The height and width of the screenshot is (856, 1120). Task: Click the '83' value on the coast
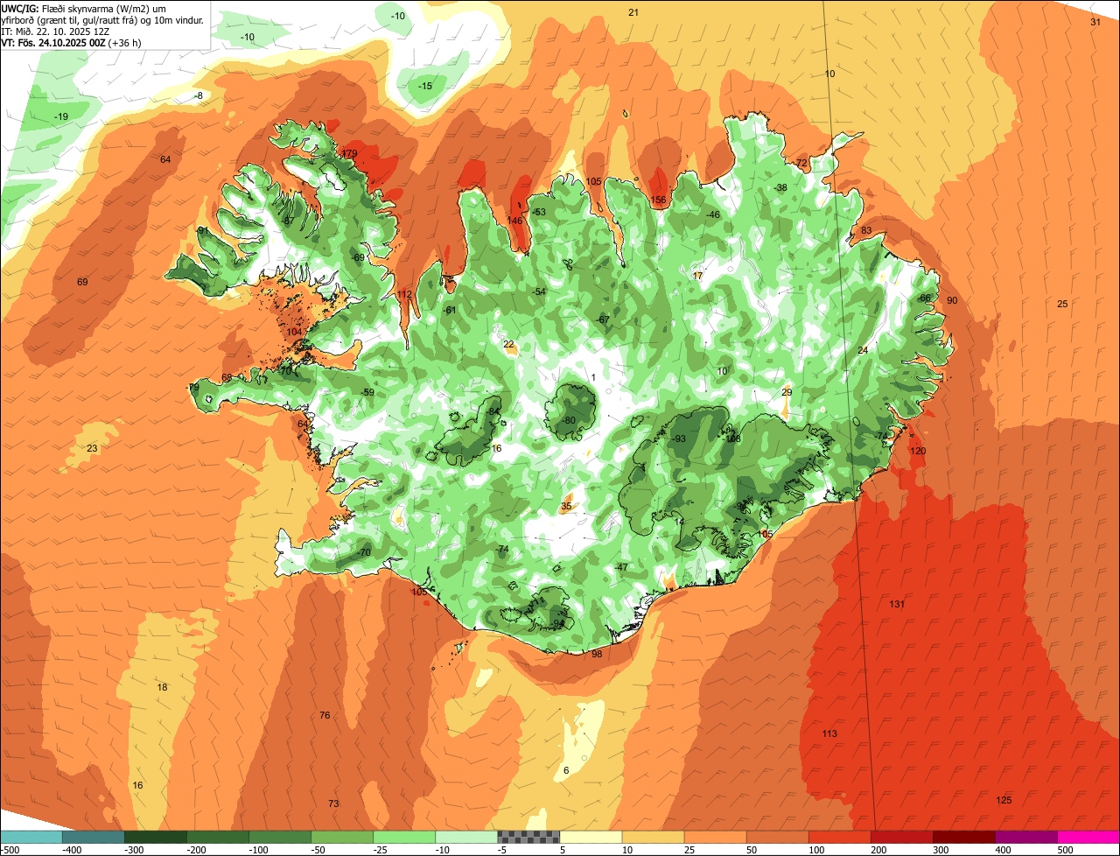point(866,231)
